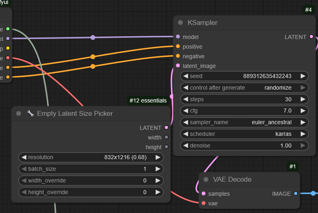Open the sampler_name euler_ancestral dropdown
318x213 pixels.
[244, 122]
